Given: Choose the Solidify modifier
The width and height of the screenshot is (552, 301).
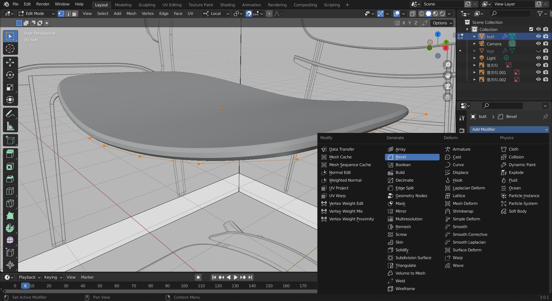Looking at the screenshot, I should click(x=412, y=250).
